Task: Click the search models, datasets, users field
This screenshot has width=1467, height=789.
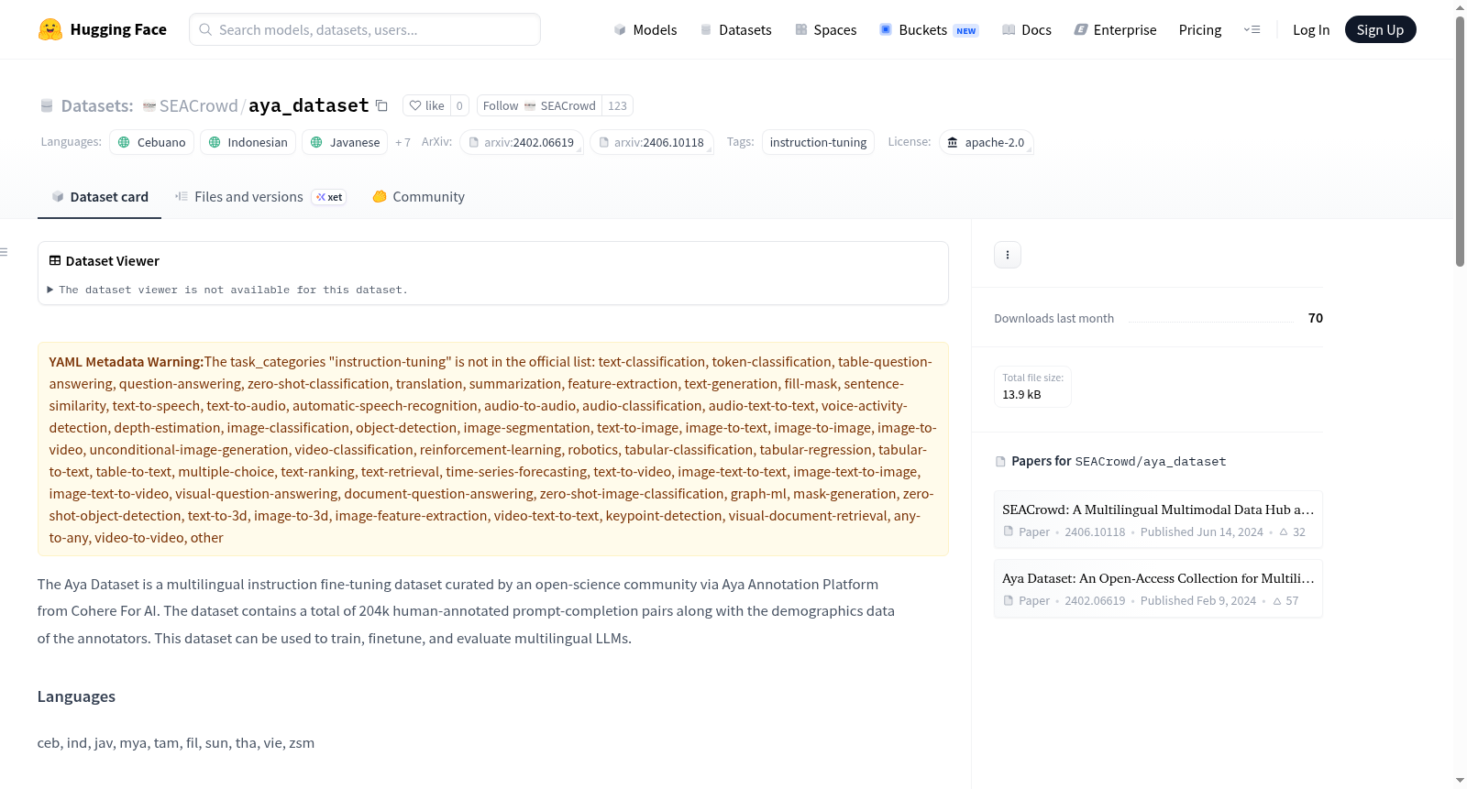Action: pyautogui.click(x=365, y=29)
